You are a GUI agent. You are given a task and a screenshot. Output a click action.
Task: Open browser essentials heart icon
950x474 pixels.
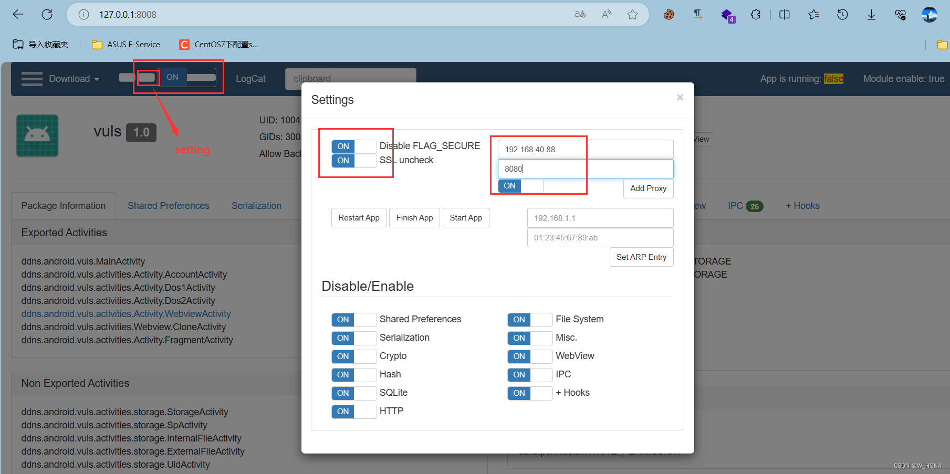(900, 14)
